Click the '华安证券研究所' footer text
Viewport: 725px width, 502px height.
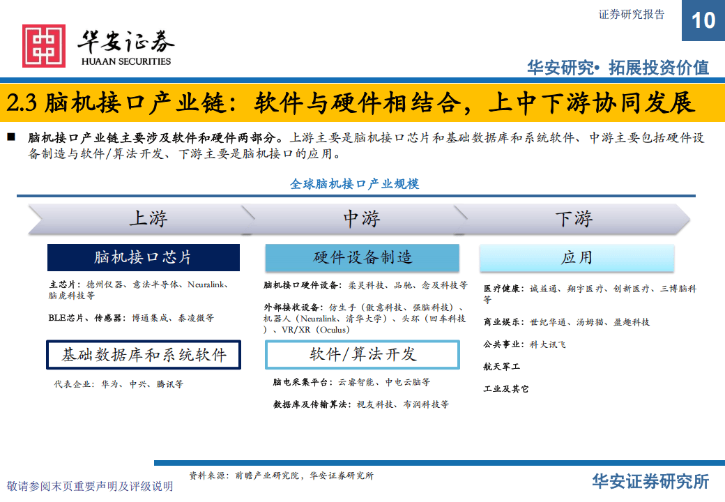pos(650,482)
